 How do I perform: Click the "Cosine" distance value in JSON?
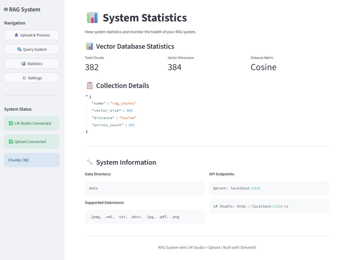point(128,118)
